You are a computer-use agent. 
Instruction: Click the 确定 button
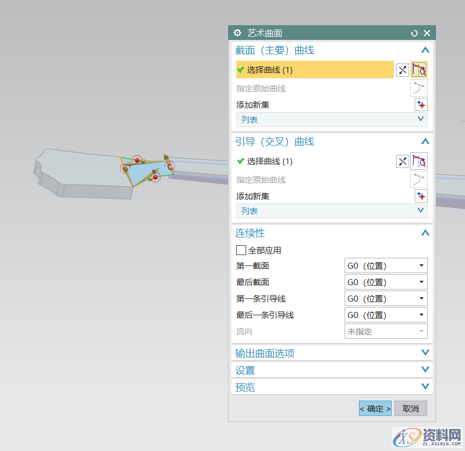(x=375, y=408)
